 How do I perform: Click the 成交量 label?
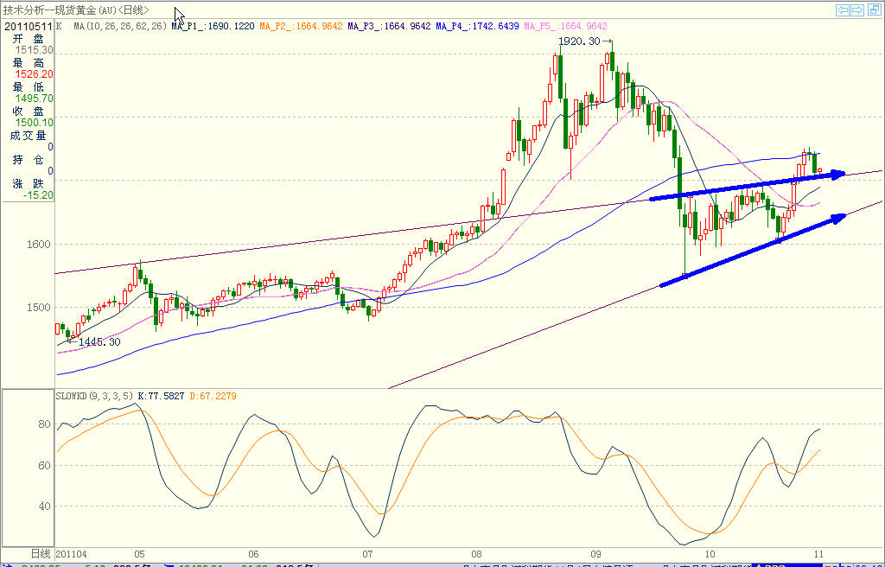pyautogui.click(x=29, y=136)
